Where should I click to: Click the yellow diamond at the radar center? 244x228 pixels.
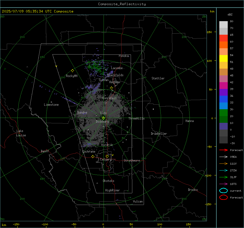coord(104,118)
